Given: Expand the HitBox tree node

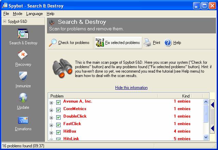Looking at the screenshot, I should pos(51,133).
